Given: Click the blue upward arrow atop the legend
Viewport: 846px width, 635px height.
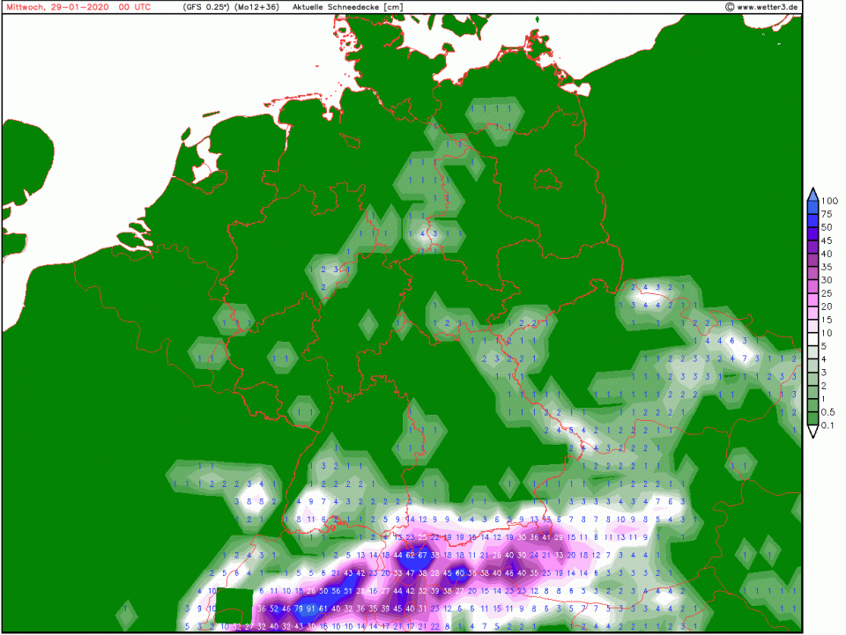Looking at the screenshot, I should tap(813, 192).
